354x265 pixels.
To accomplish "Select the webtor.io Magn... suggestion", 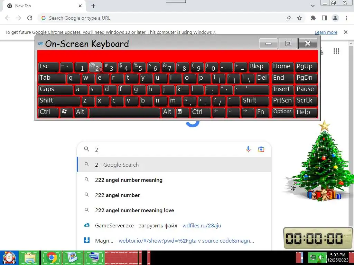I will pyautogui.click(x=174, y=241).
